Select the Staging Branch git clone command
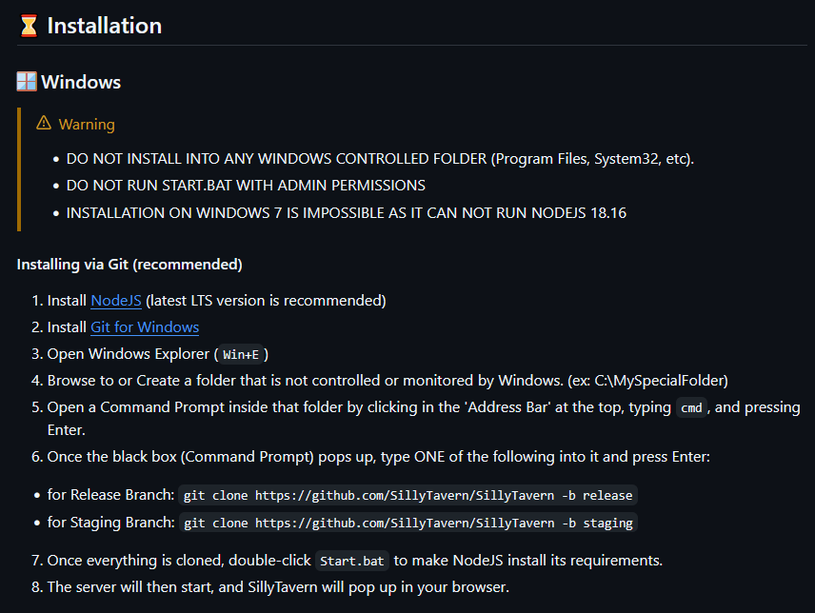The width and height of the screenshot is (815, 613). pyautogui.click(x=408, y=523)
